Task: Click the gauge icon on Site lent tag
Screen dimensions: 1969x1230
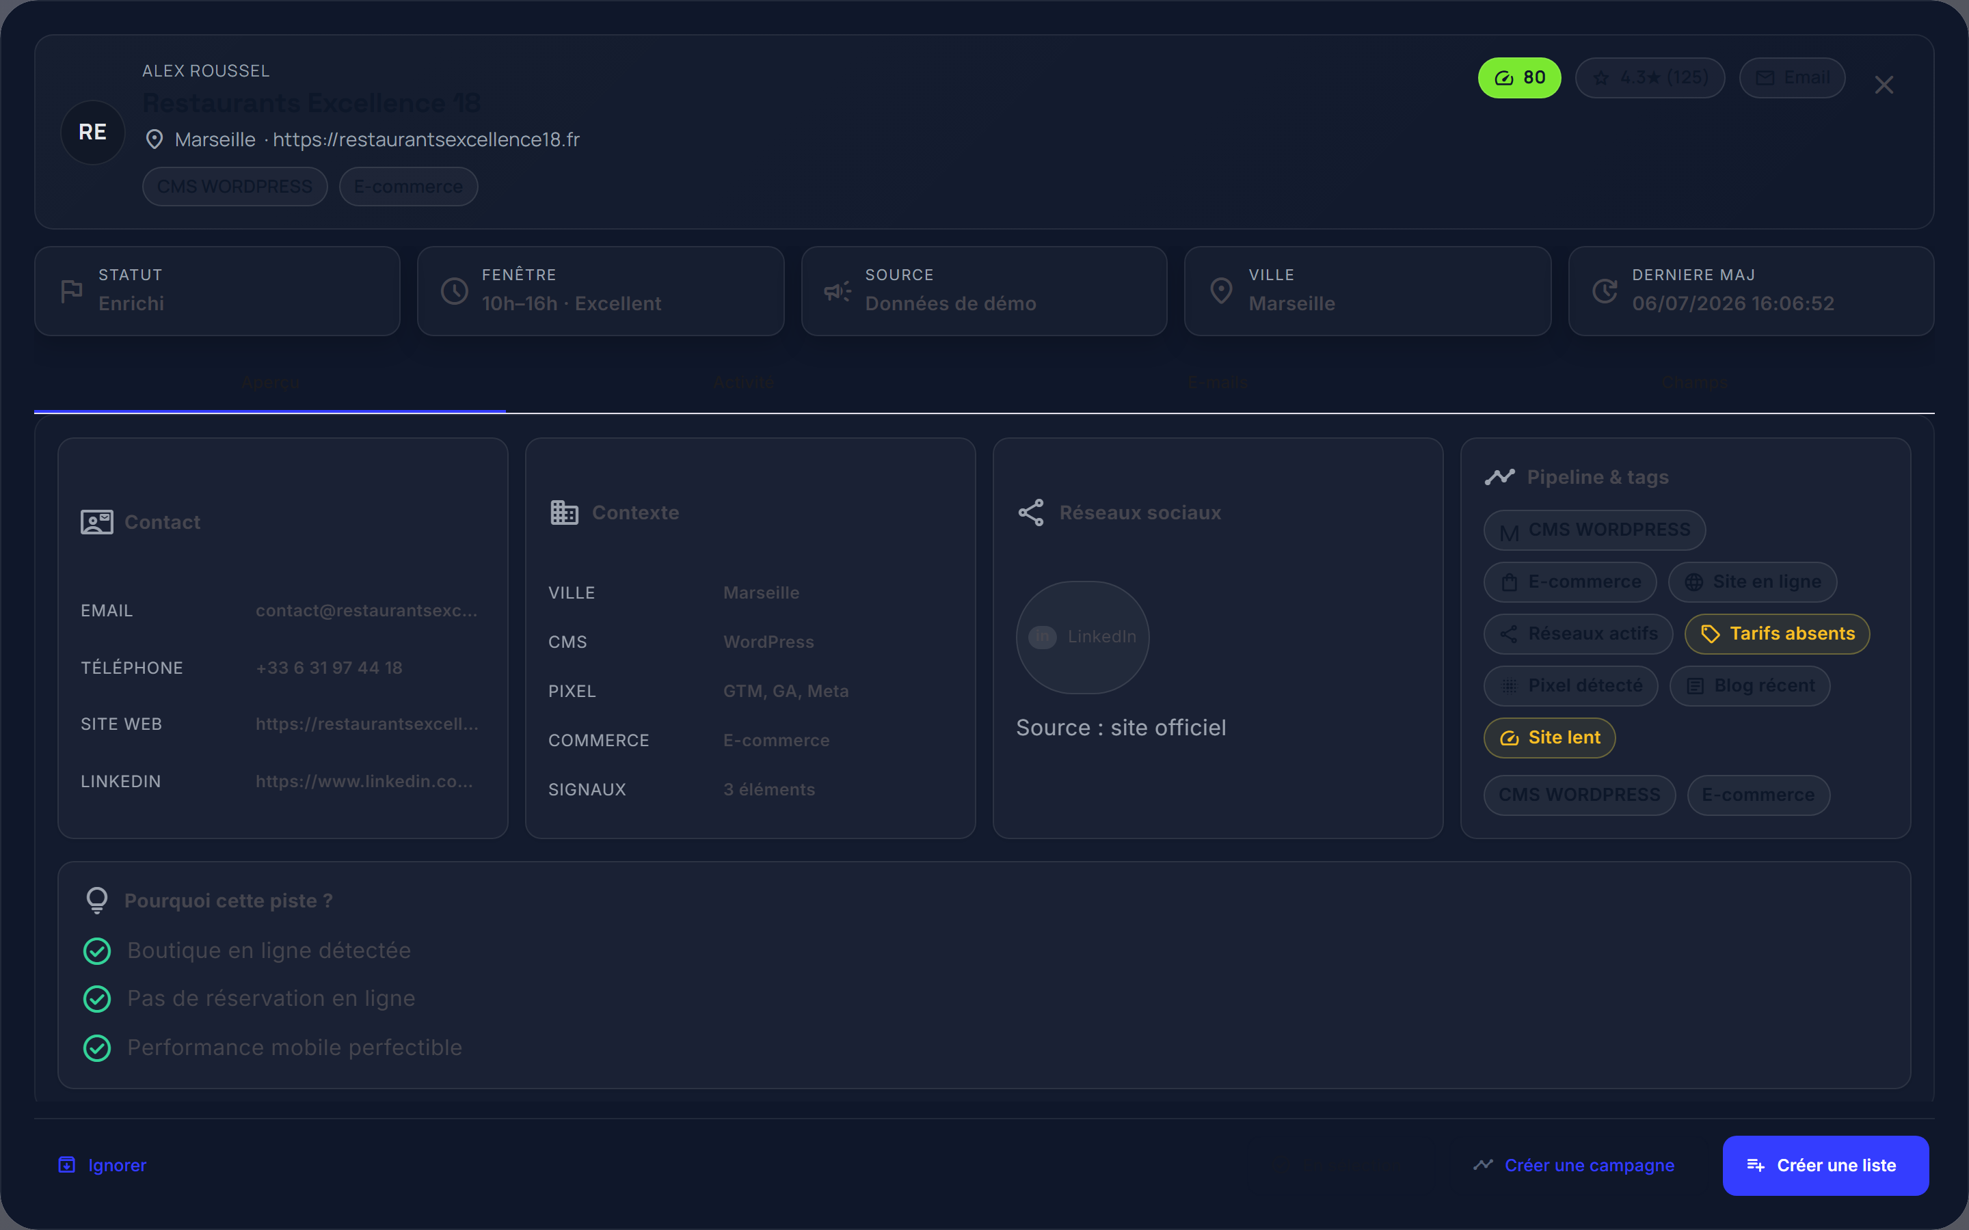Action: click(1510, 739)
